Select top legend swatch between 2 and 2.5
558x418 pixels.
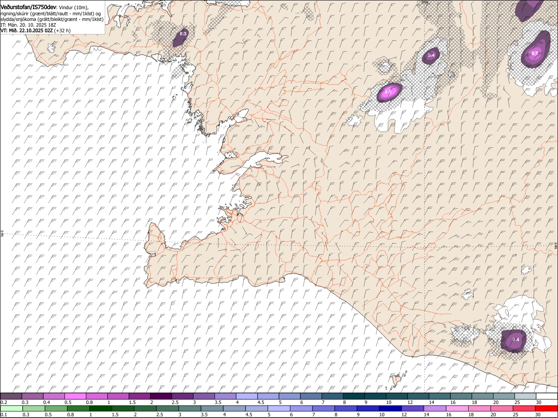pyautogui.click(x=161, y=396)
